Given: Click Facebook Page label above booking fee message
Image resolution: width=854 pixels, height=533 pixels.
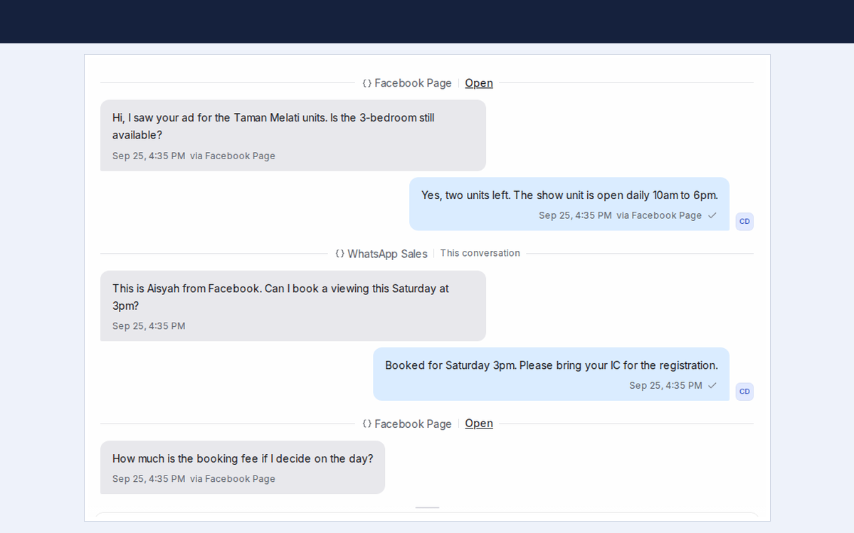Looking at the screenshot, I should (413, 424).
